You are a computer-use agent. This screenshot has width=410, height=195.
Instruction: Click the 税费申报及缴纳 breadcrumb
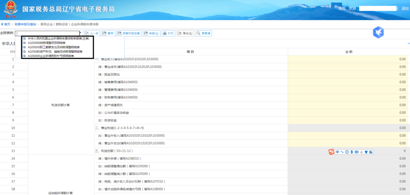click(25, 24)
